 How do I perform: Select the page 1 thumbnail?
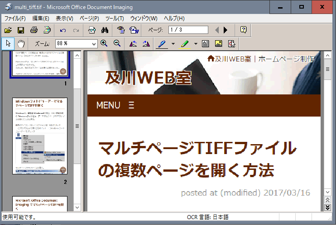tap(40, 64)
